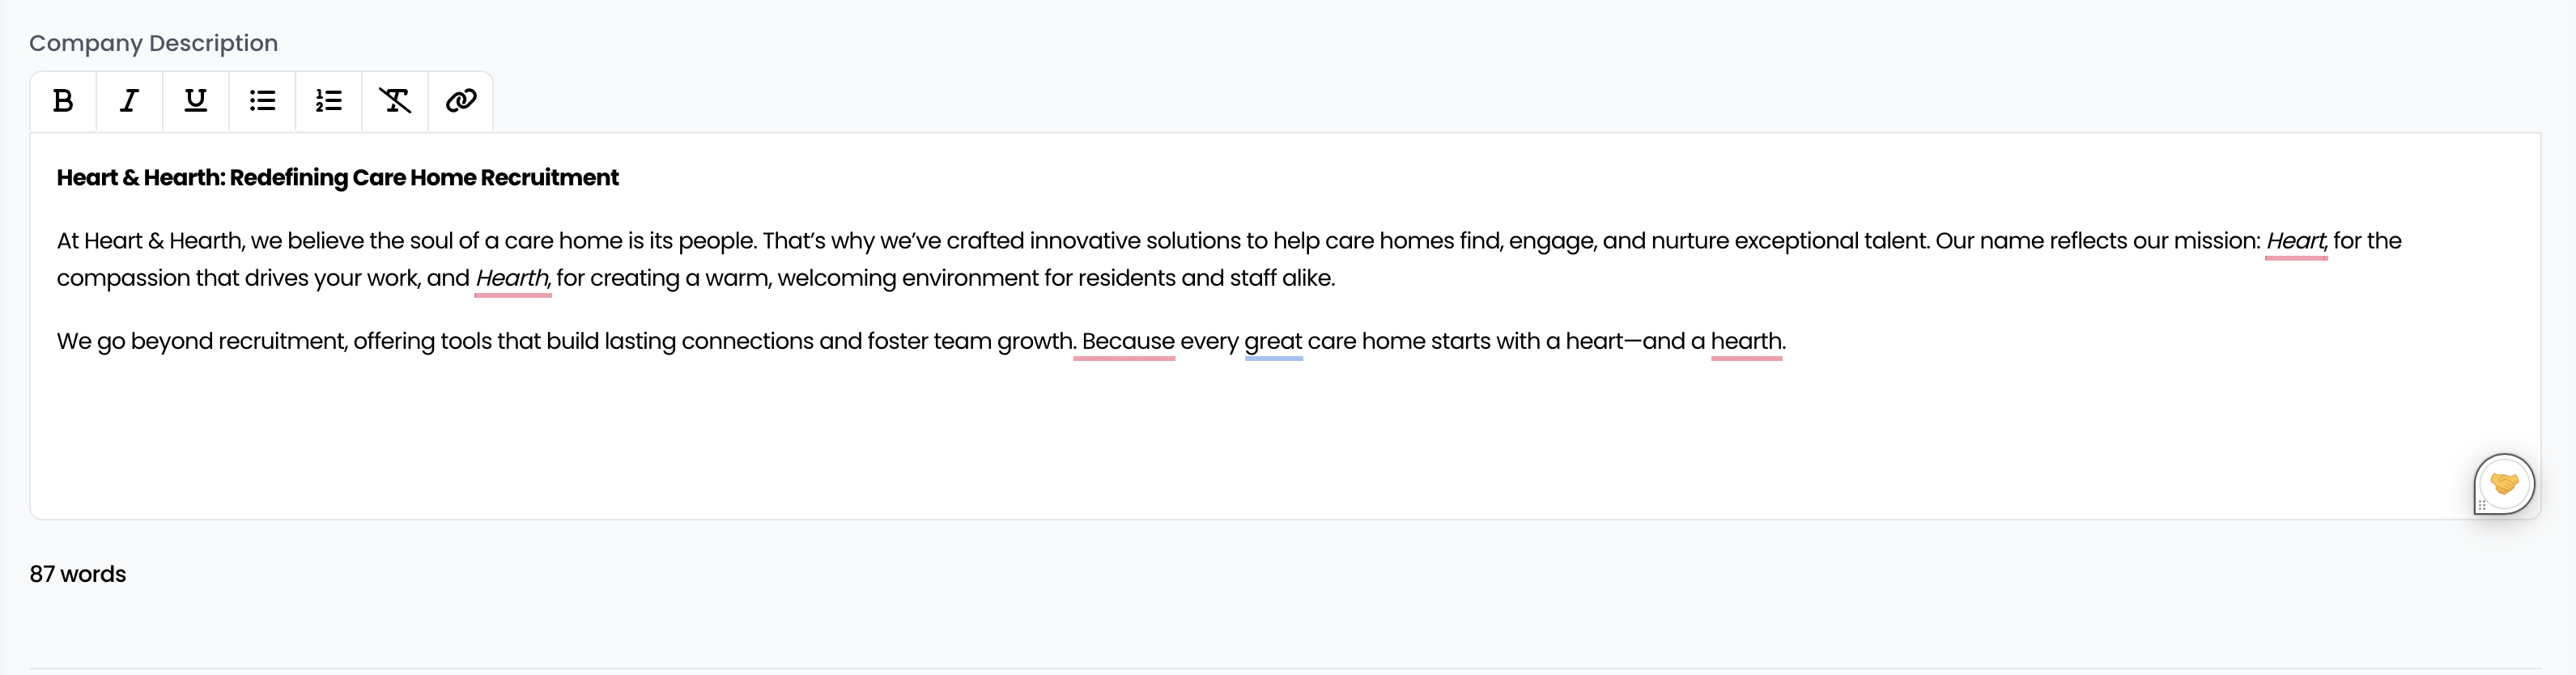Screen dimensions: 2576x675
Task: Click the underlined italic word 'Hearth'
Action: 512,278
